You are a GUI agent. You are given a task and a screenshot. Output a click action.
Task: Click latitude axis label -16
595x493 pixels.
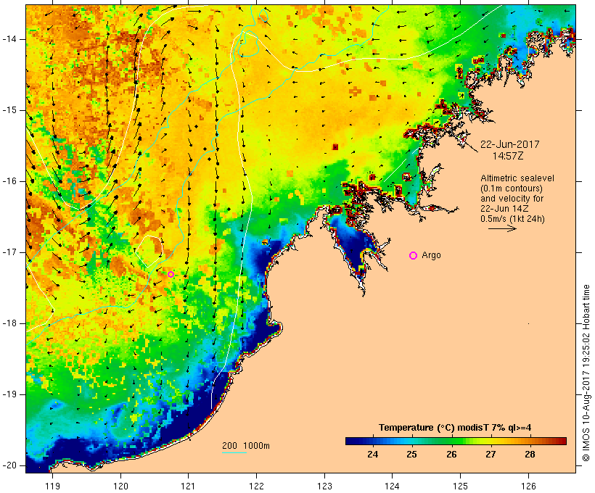click(x=9, y=181)
